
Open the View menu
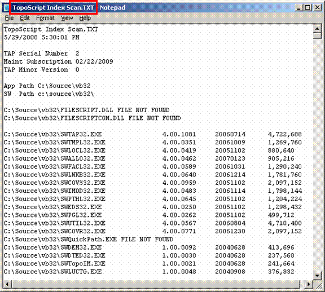[x=67, y=18]
